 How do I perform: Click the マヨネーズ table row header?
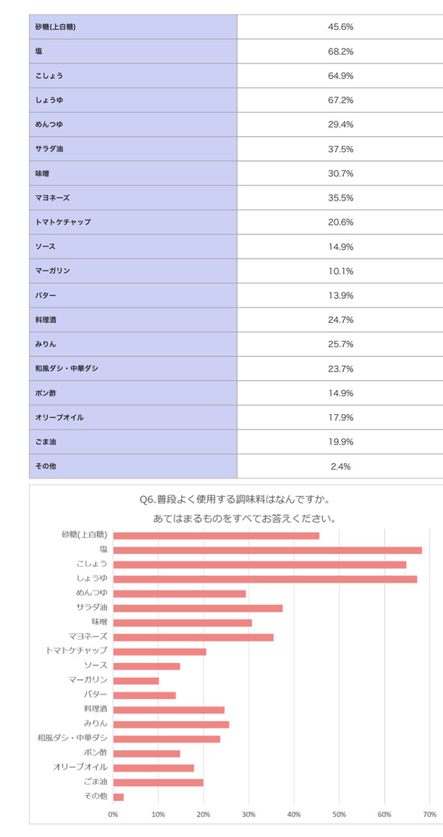[133, 198]
